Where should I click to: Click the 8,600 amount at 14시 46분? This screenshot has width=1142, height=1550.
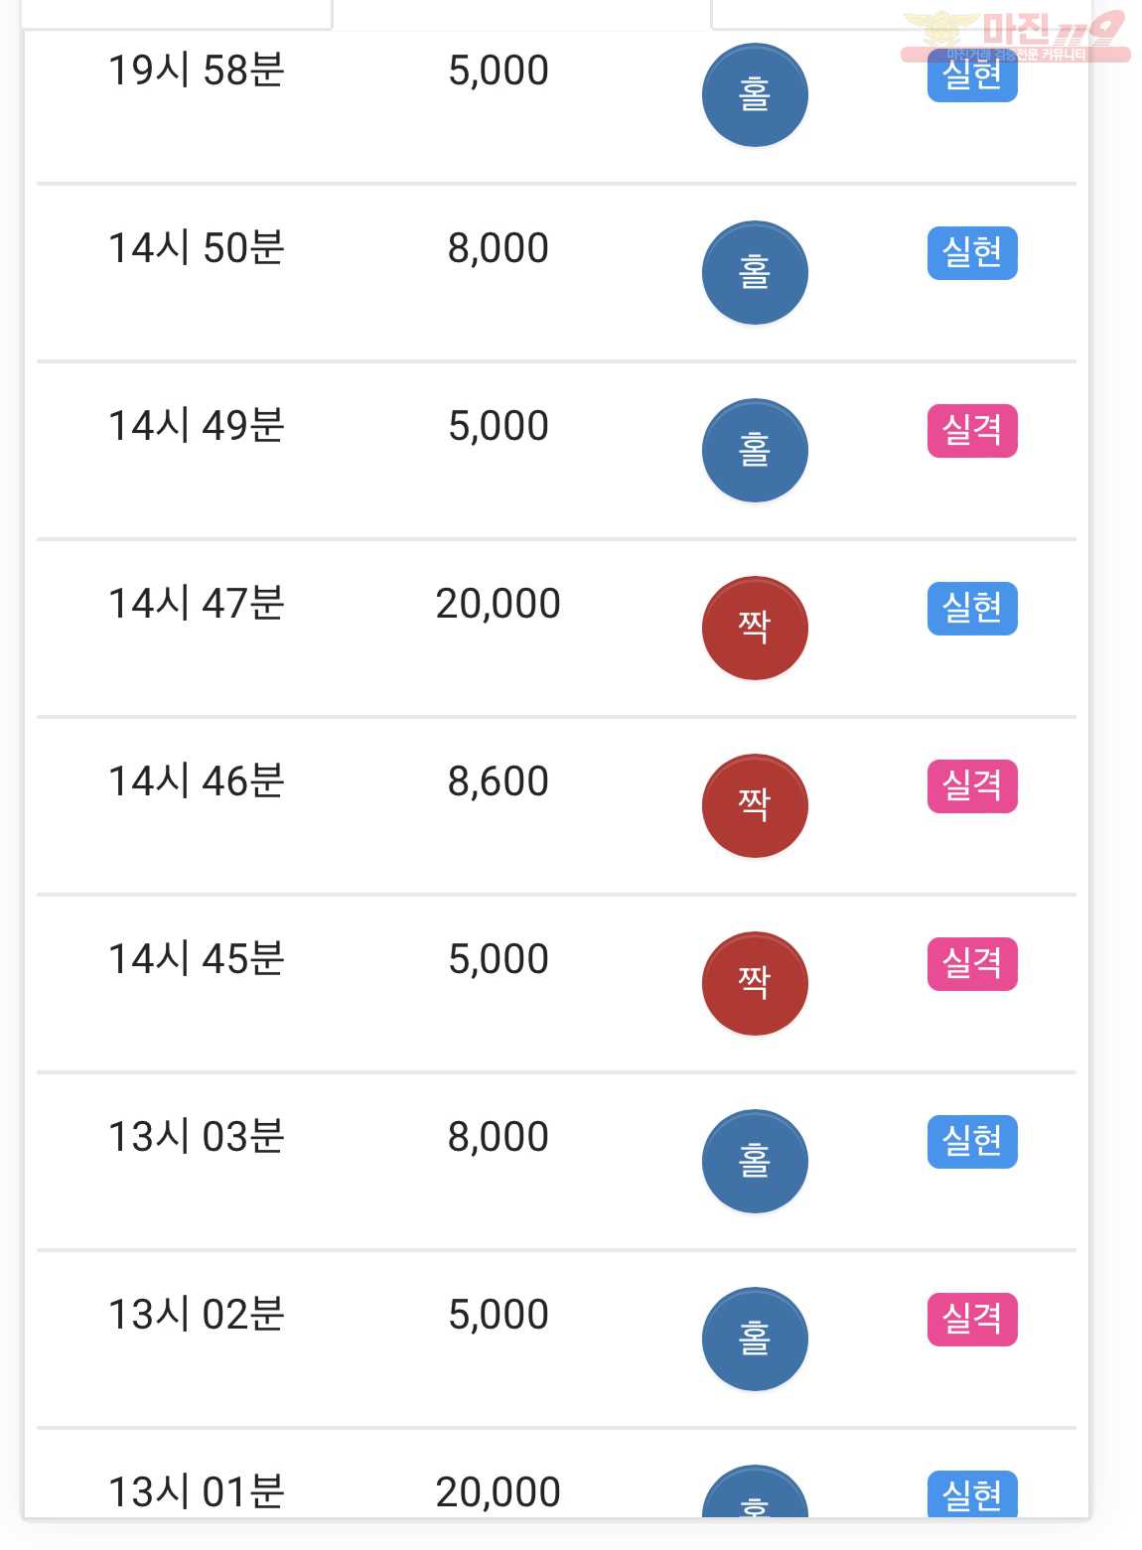coord(499,781)
